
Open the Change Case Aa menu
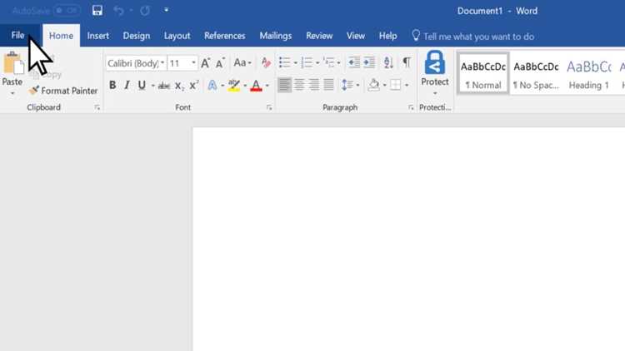point(242,63)
